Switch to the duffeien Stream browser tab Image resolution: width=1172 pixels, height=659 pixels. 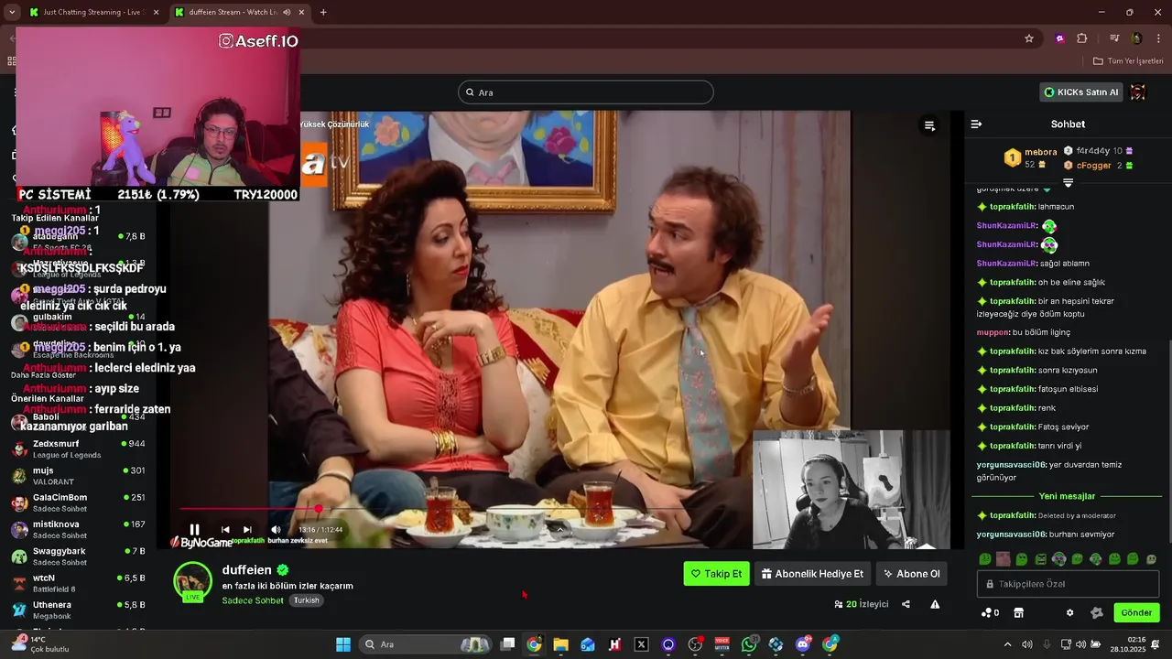coord(241,12)
